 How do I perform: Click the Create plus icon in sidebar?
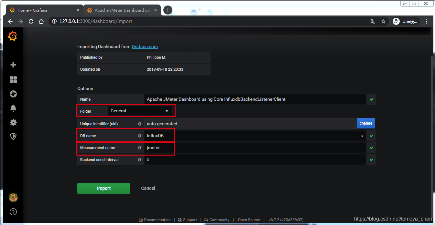(13, 65)
